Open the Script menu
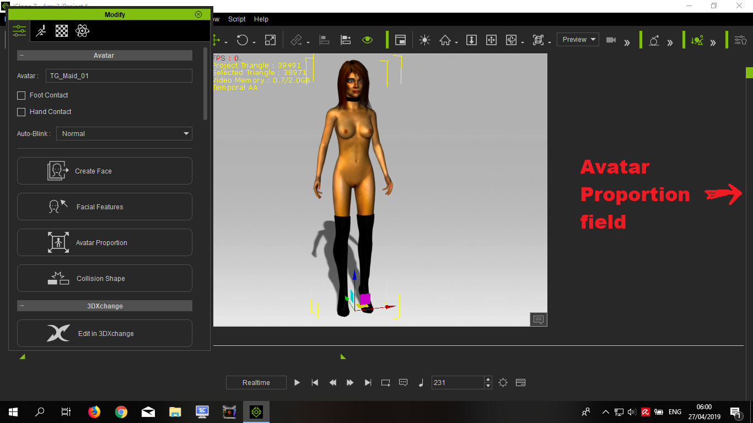This screenshot has width=753, height=423. pos(237,19)
